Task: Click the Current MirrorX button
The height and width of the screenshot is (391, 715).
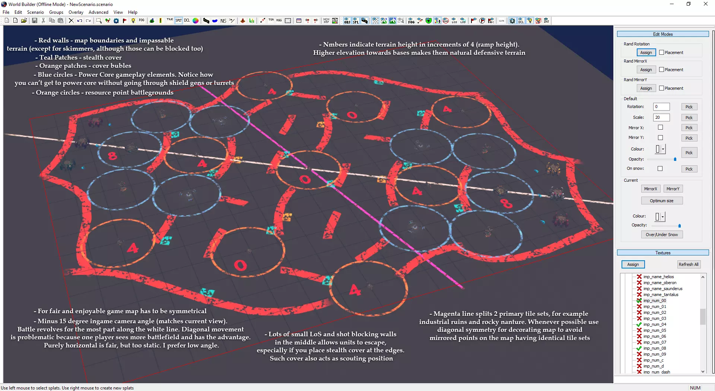Action: point(651,189)
